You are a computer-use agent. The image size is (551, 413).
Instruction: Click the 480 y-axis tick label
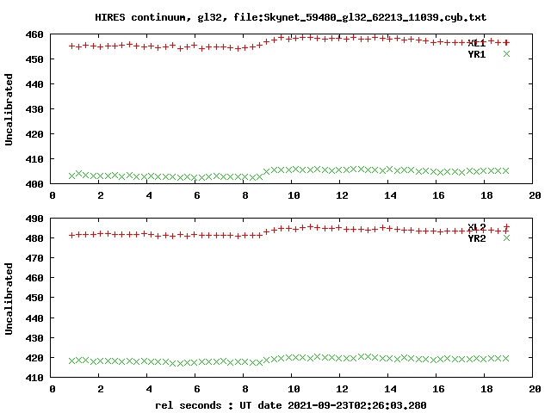(34, 238)
